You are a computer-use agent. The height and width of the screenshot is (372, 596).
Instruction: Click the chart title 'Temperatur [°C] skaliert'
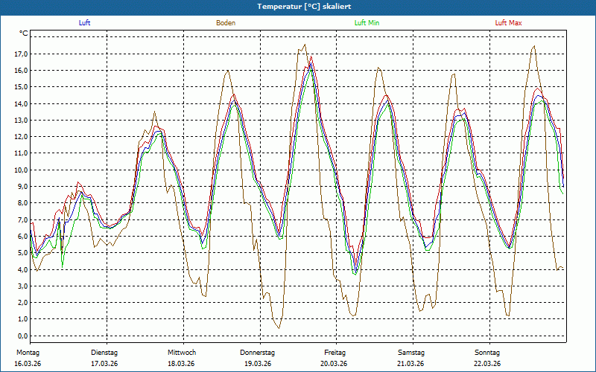298,6
